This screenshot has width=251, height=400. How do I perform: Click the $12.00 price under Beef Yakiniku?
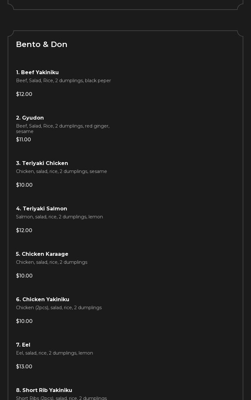(24, 94)
